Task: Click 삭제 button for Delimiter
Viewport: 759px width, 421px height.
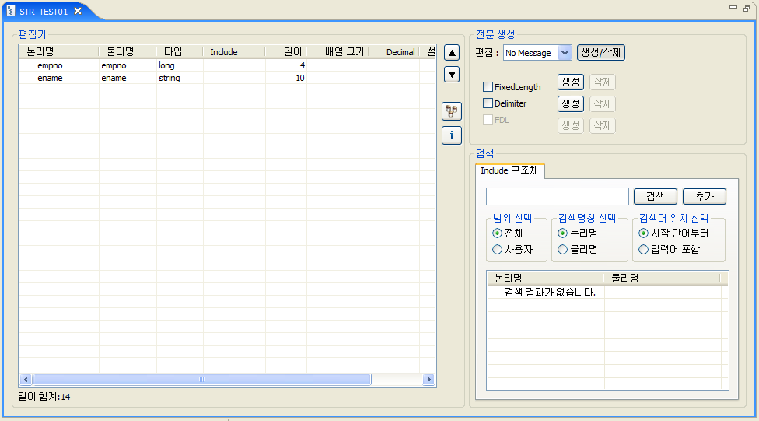Action: click(x=602, y=103)
